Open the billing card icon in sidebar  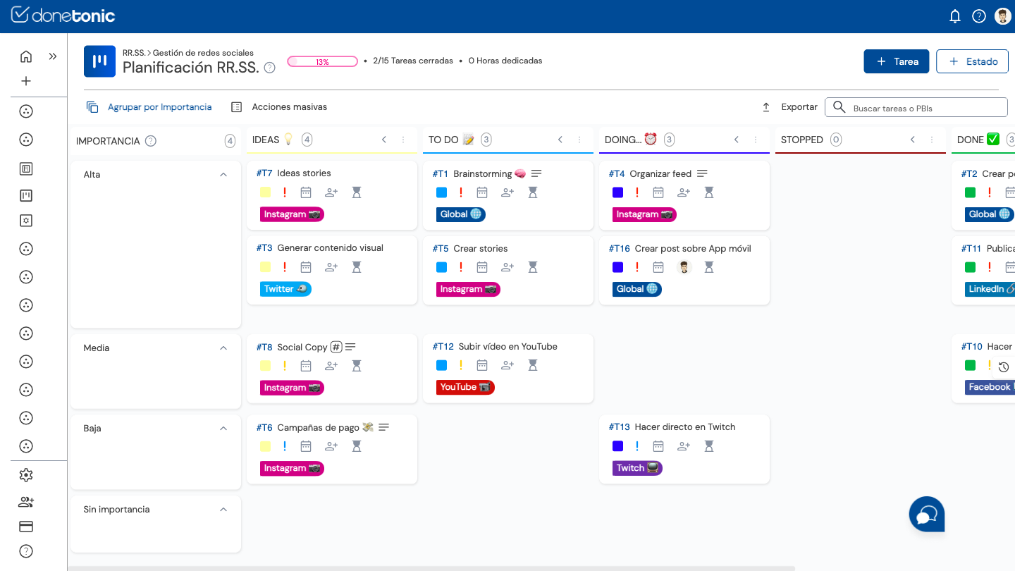pyautogui.click(x=26, y=527)
